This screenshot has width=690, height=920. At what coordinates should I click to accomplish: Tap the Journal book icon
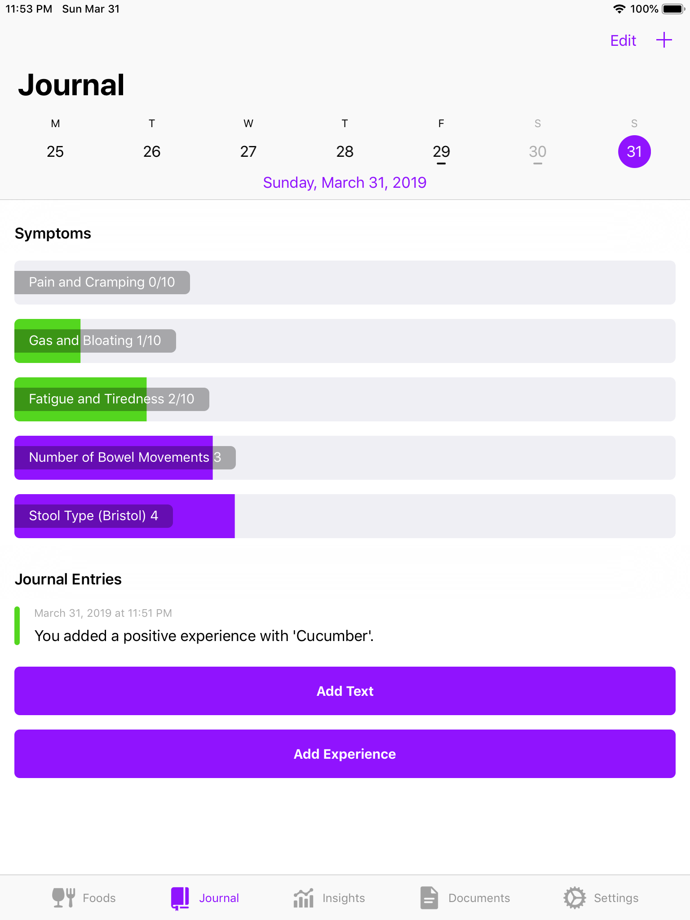click(180, 898)
